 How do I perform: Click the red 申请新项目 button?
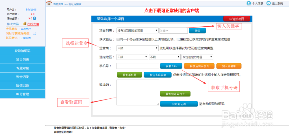click(x=237, y=19)
